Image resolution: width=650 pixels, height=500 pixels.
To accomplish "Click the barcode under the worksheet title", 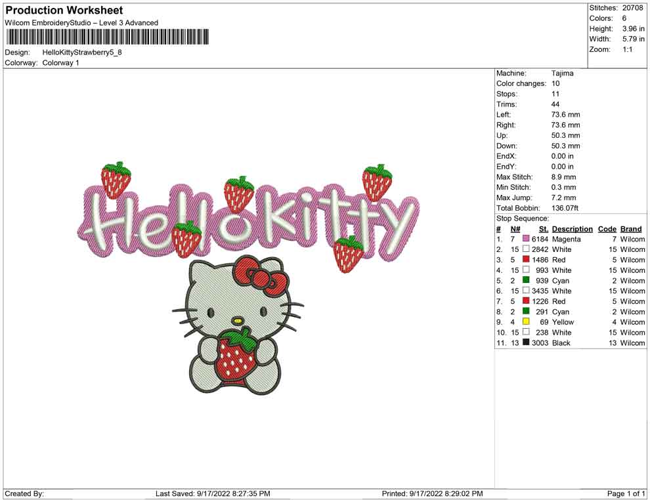I will (x=107, y=37).
